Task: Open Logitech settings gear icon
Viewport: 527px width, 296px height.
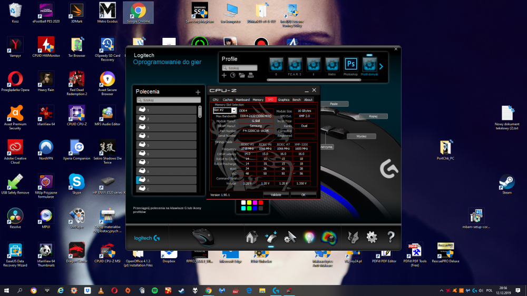Action: [372, 237]
